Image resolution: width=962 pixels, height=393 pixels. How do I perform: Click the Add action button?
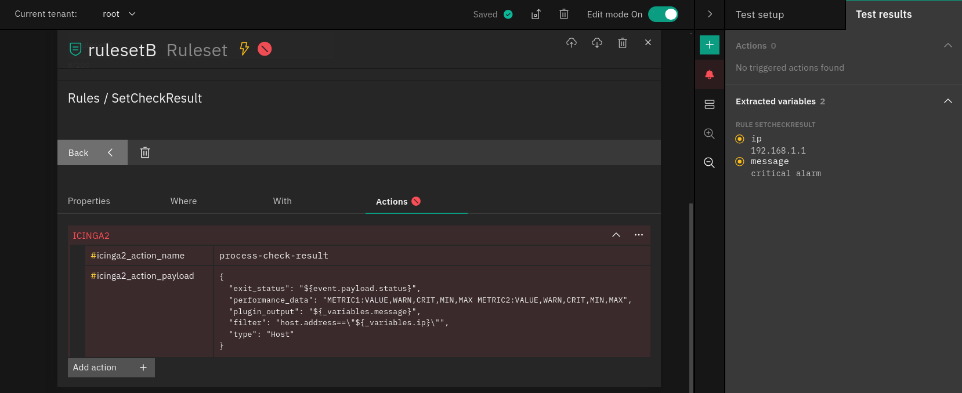click(x=111, y=367)
